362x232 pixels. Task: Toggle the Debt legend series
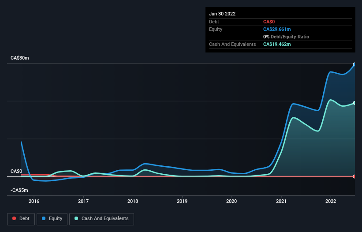[x=21, y=219]
